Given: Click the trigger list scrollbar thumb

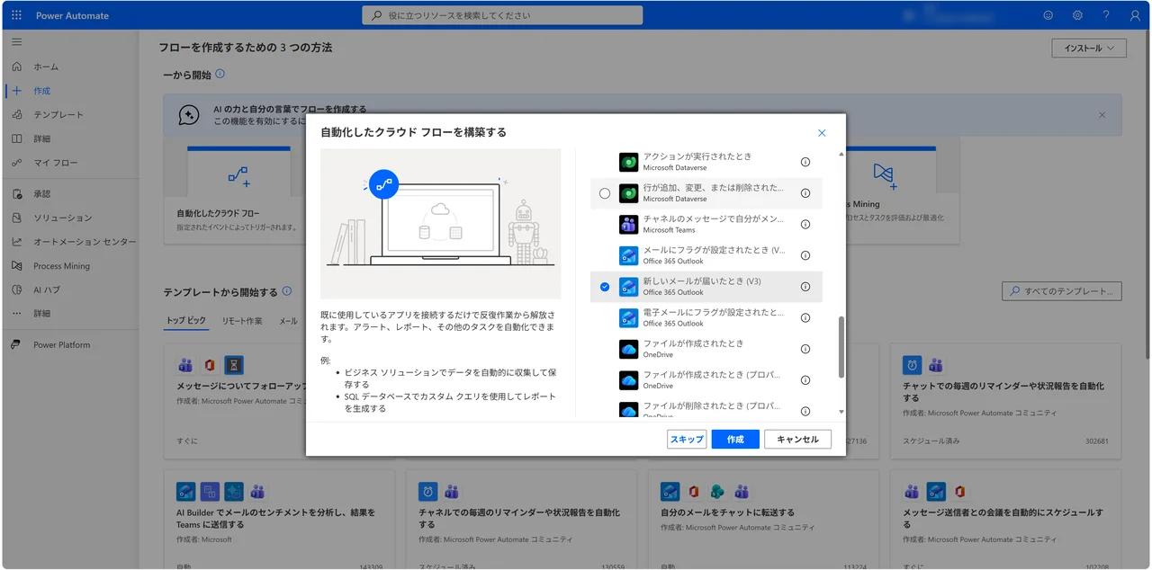Looking at the screenshot, I should pyautogui.click(x=841, y=347).
